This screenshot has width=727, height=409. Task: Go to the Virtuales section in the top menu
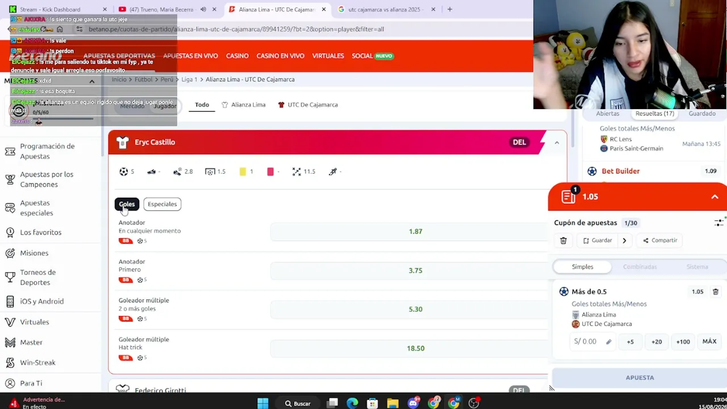tap(328, 56)
